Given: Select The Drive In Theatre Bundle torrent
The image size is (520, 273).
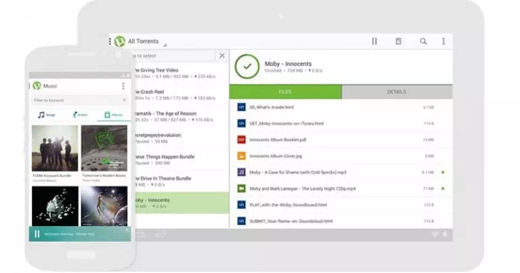Looking at the screenshot, I should tap(181, 181).
